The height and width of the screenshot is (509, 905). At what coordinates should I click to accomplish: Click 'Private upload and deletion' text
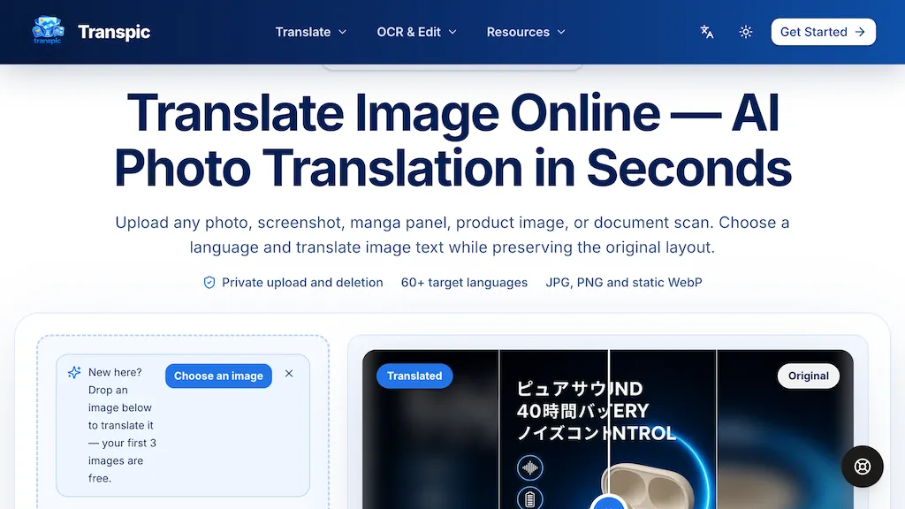(302, 282)
